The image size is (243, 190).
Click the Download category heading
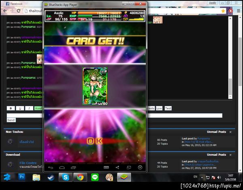[x=13, y=154]
